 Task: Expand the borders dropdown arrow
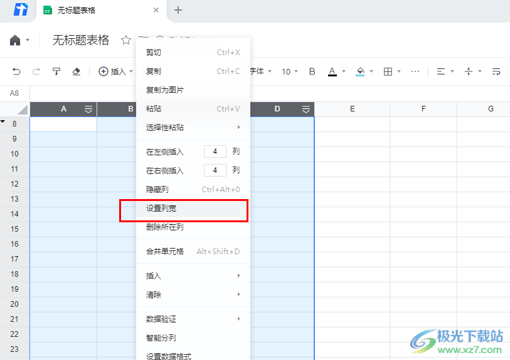399,71
